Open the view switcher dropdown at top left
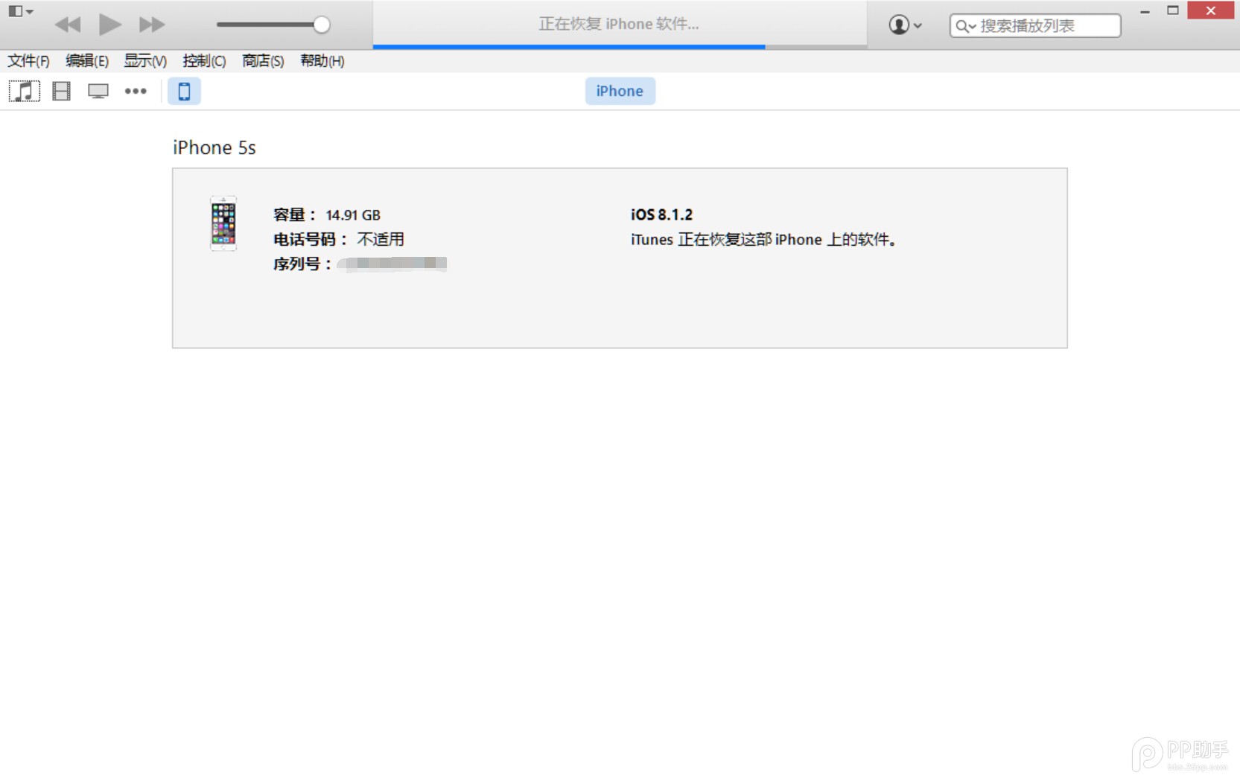 (20, 11)
